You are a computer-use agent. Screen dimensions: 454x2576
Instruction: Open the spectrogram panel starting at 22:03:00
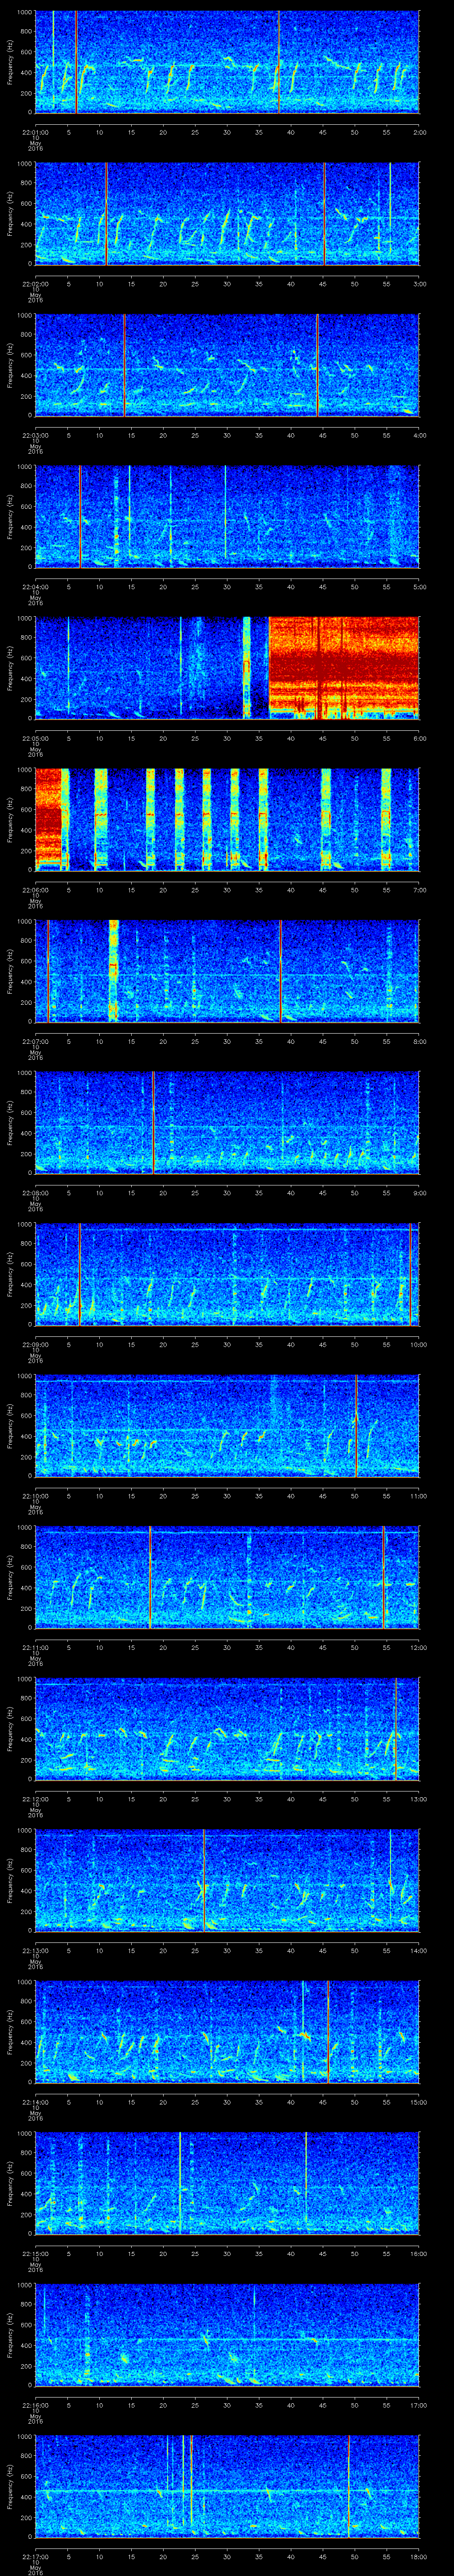click(x=227, y=365)
